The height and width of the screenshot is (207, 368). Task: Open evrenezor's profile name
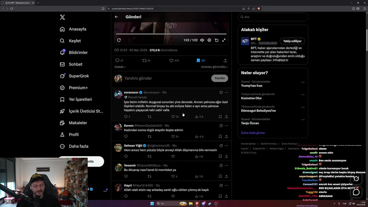131,92
